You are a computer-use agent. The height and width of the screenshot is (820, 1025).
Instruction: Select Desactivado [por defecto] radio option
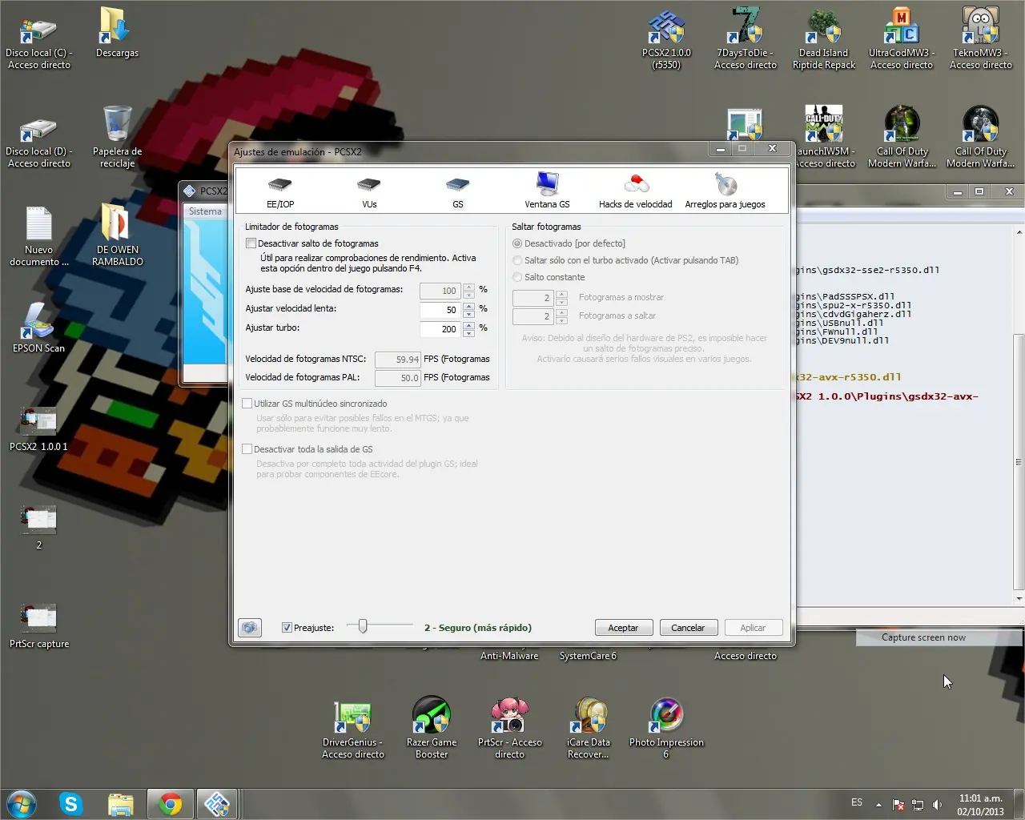[517, 243]
